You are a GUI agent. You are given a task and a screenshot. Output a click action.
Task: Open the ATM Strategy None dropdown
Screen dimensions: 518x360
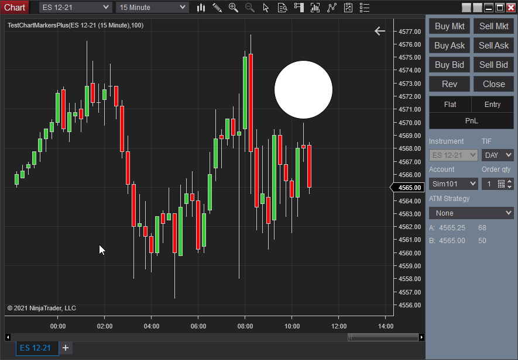coord(471,213)
